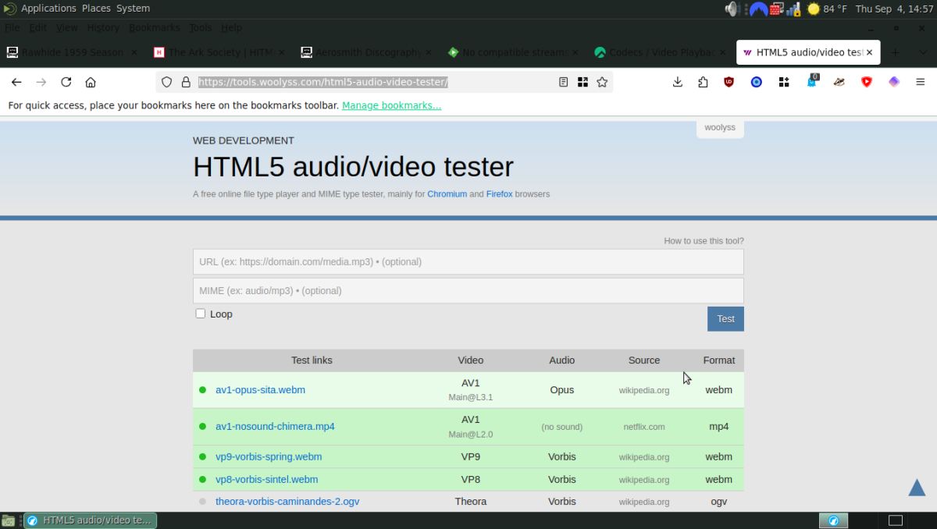Open the Downloads panel
Screen dimensions: 937x529
(677, 81)
